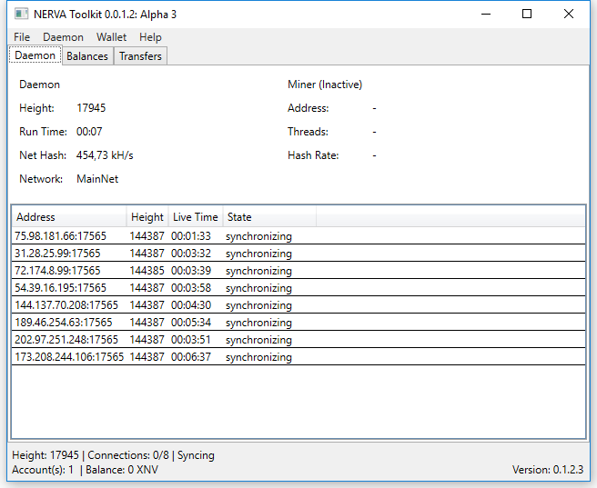Sort by Address column header
Screen dimensions: 597x488
click(x=69, y=217)
